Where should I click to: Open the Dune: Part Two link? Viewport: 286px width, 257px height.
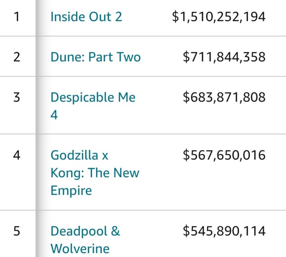pyautogui.click(x=95, y=57)
